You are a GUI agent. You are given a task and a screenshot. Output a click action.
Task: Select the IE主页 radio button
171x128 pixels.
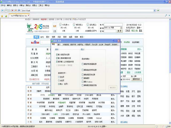point(59,81)
